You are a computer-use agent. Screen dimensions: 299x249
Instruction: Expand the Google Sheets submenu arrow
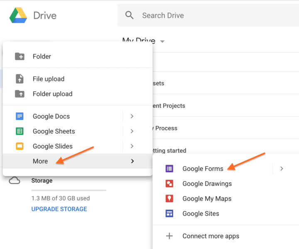132,131
